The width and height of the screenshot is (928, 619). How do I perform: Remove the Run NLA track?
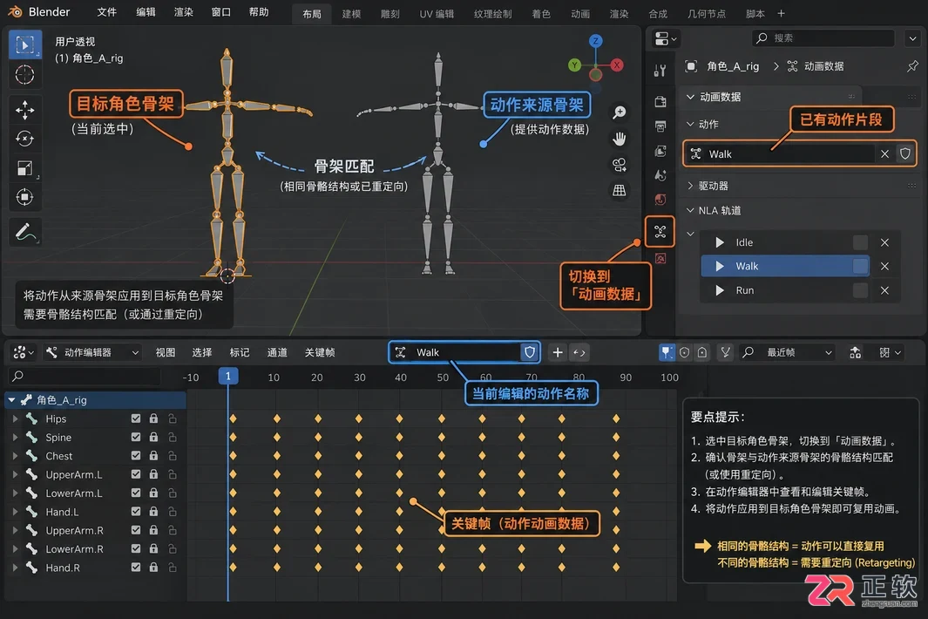[x=884, y=290]
